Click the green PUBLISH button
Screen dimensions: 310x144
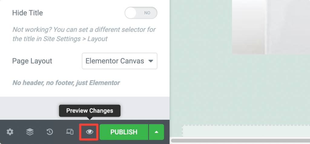[x=124, y=132]
